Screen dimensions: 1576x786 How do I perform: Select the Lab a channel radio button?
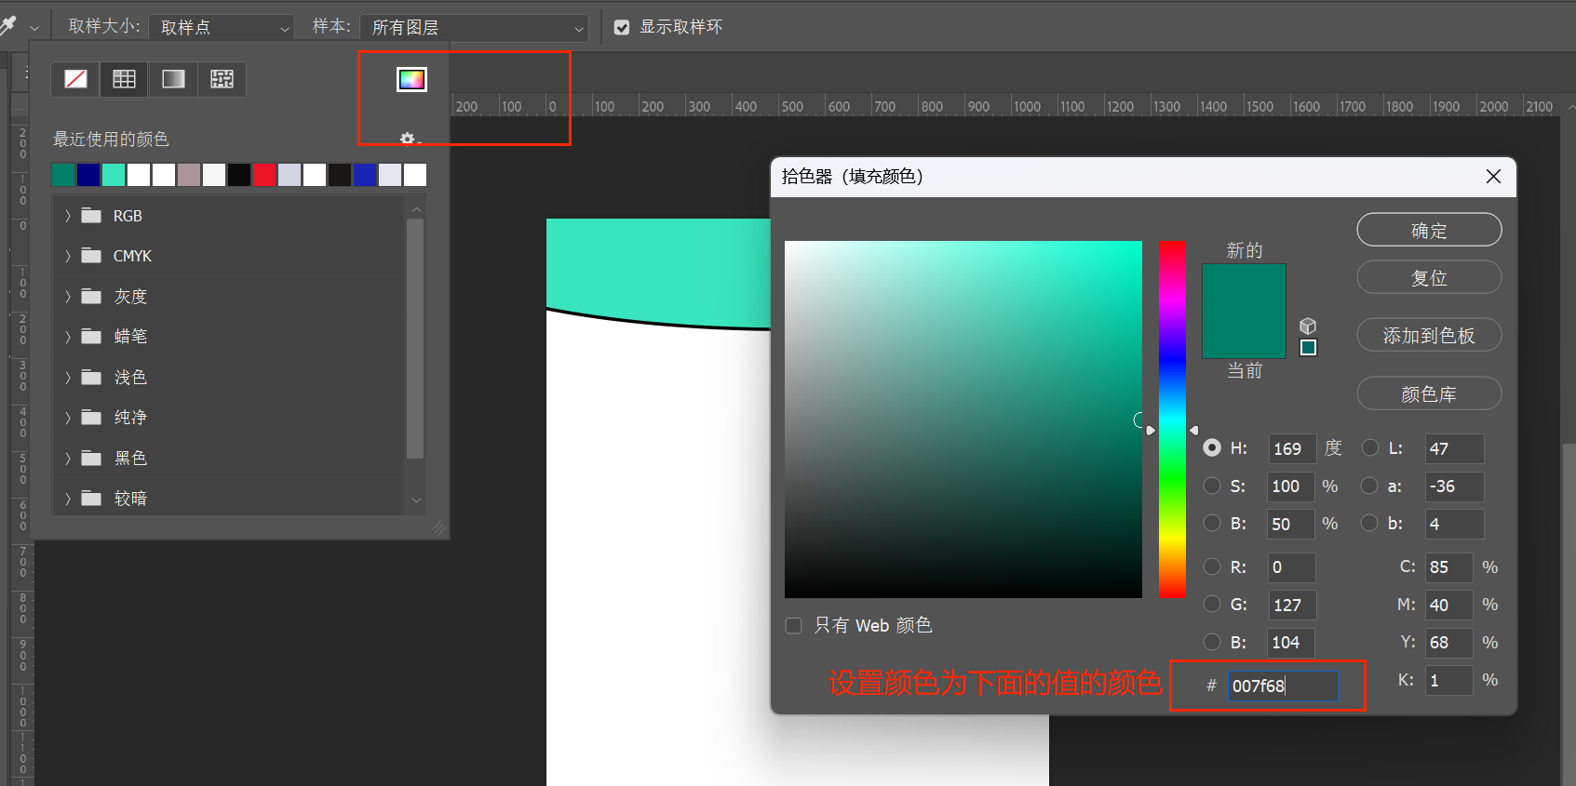1369,486
